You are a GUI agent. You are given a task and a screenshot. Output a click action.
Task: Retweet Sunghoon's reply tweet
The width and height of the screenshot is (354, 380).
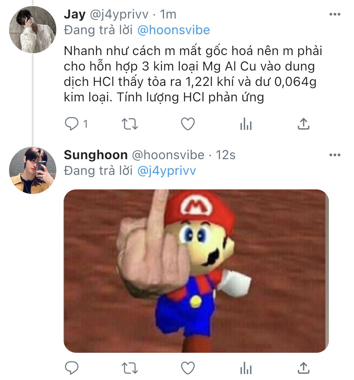point(129,368)
